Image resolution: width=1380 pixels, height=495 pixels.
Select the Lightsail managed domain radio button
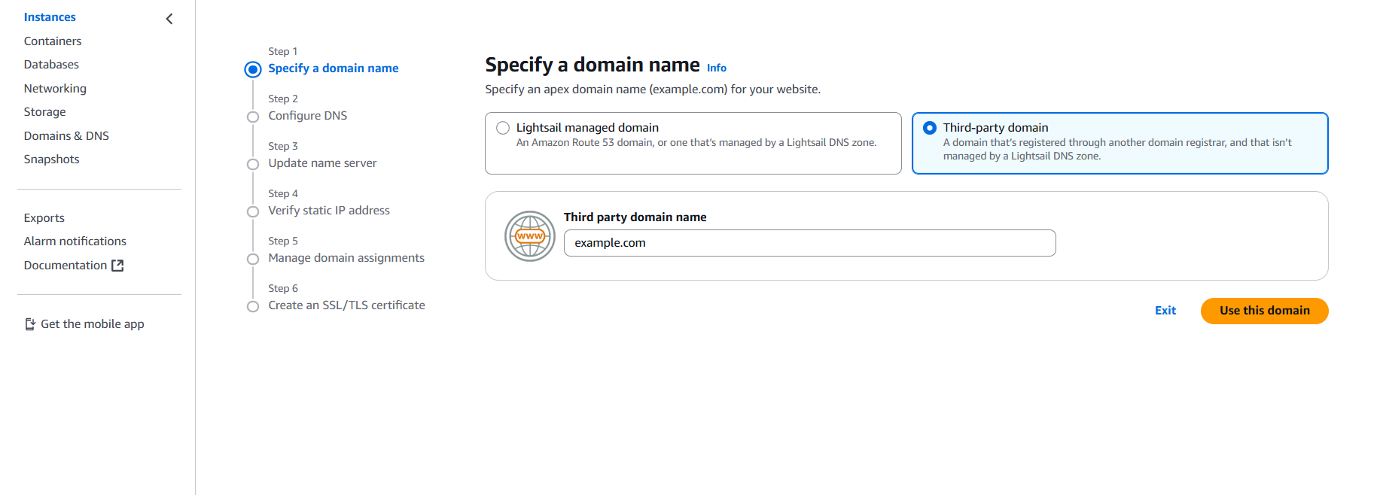tap(503, 128)
